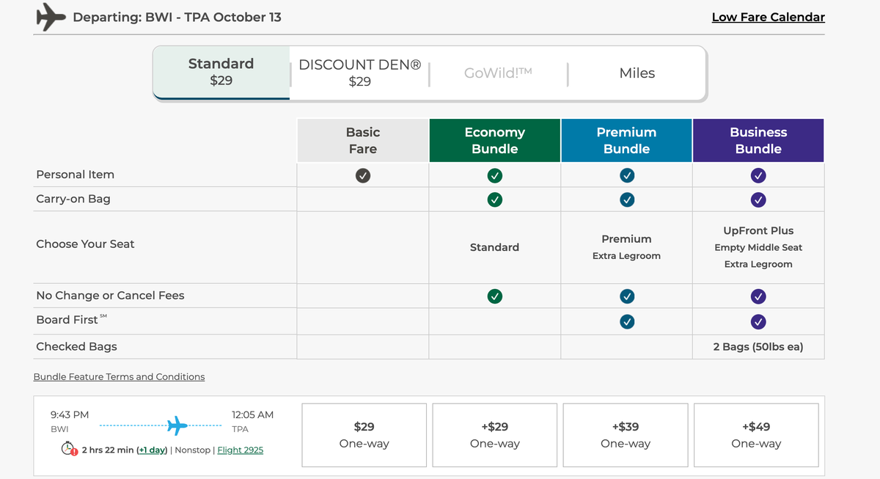This screenshot has height=479, width=880.
Task: Toggle the No Change Fees check for Economy Bundle
Action: click(494, 296)
